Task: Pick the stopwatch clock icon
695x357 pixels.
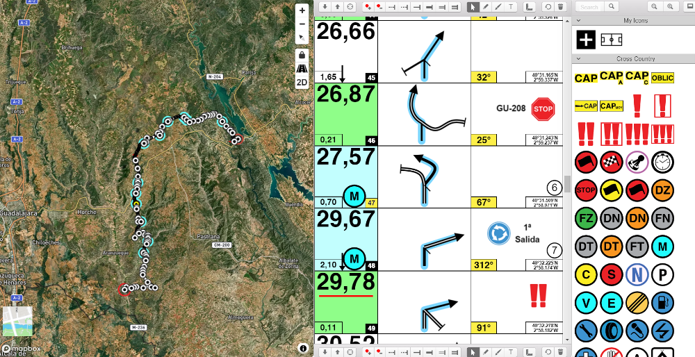Action: (x=662, y=163)
